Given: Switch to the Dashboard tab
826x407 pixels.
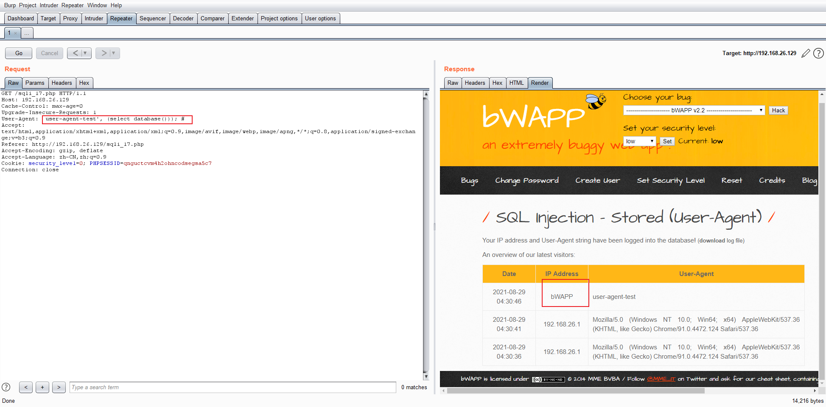Looking at the screenshot, I should [x=21, y=18].
